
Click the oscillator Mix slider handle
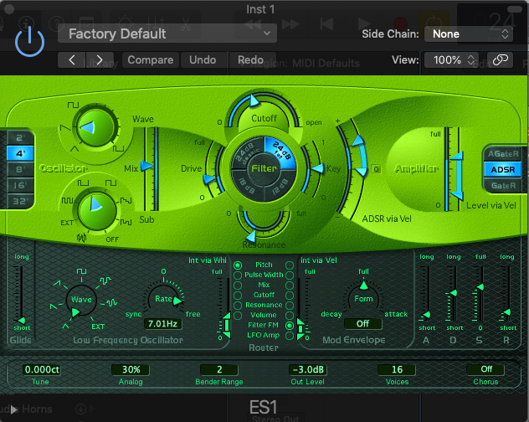tap(146, 166)
